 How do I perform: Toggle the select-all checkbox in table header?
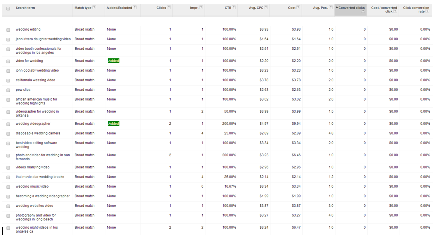[x=8, y=8]
